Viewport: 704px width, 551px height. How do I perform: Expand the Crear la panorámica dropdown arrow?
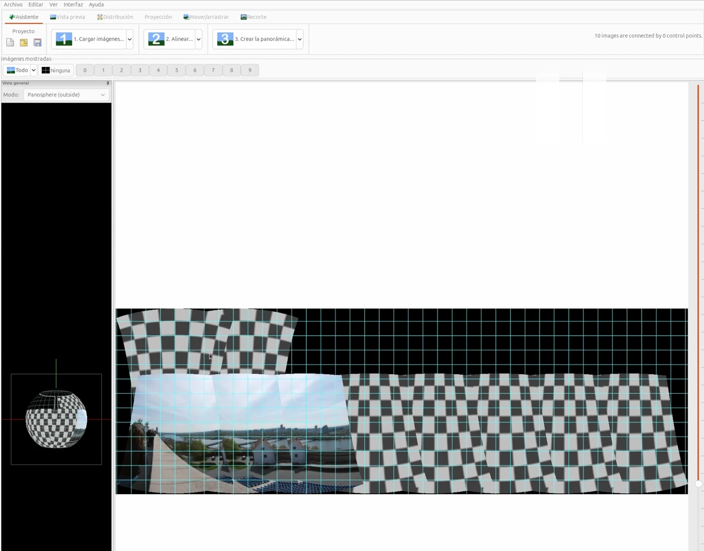point(299,39)
